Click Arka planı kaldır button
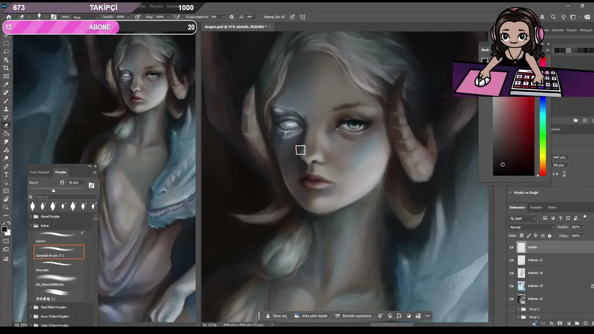This screenshot has height=334, width=594. 311,316
